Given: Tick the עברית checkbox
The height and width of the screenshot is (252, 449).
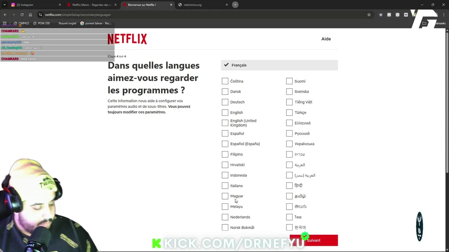Looking at the screenshot, I should coord(289,154).
